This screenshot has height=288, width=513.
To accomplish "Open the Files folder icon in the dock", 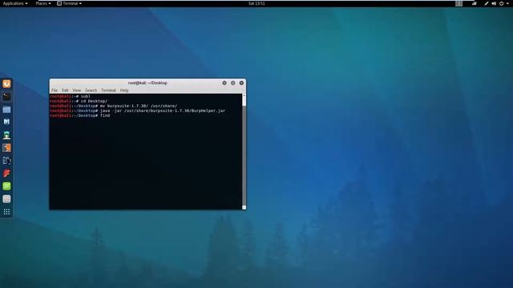I will [x=6, y=110].
